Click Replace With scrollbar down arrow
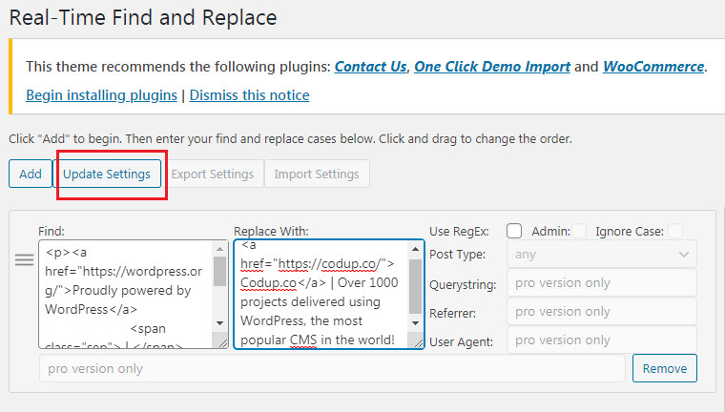Viewport: 725px width, 412px height. pyautogui.click(x=415, y=323)
